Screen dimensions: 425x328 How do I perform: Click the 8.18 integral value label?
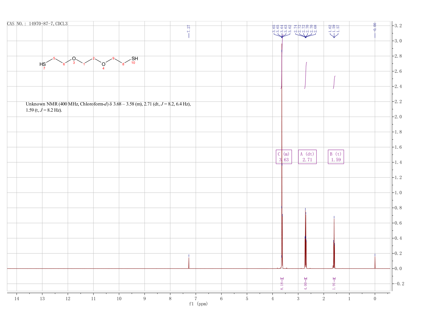coord(282,286)
